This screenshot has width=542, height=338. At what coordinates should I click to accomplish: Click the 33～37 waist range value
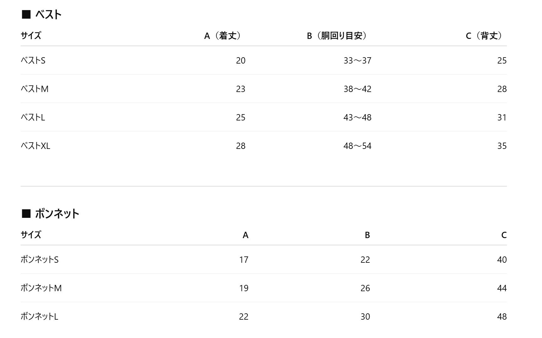click(357, 60)
